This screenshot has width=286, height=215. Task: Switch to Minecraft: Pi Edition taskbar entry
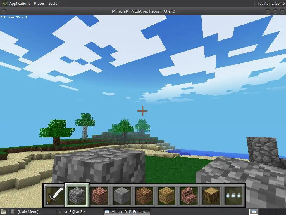pyautogui.click(x=127, y=212)
